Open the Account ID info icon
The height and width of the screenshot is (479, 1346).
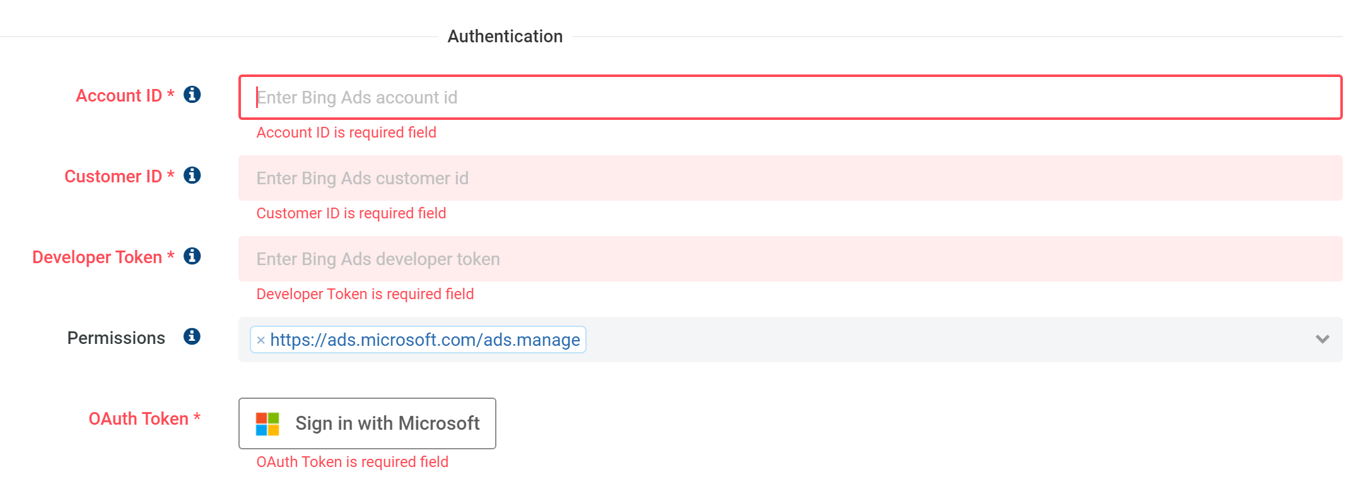pyautogui.click(x=192, y=95)
